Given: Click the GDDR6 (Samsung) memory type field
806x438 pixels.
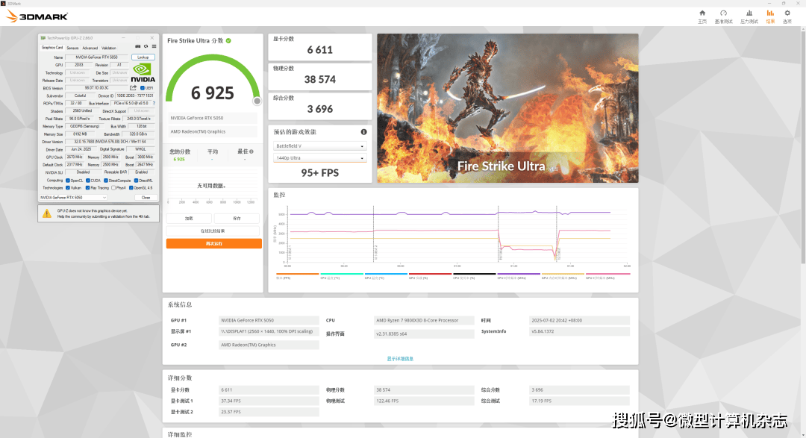Looking at the screenshot, I should tap(85, 126).
